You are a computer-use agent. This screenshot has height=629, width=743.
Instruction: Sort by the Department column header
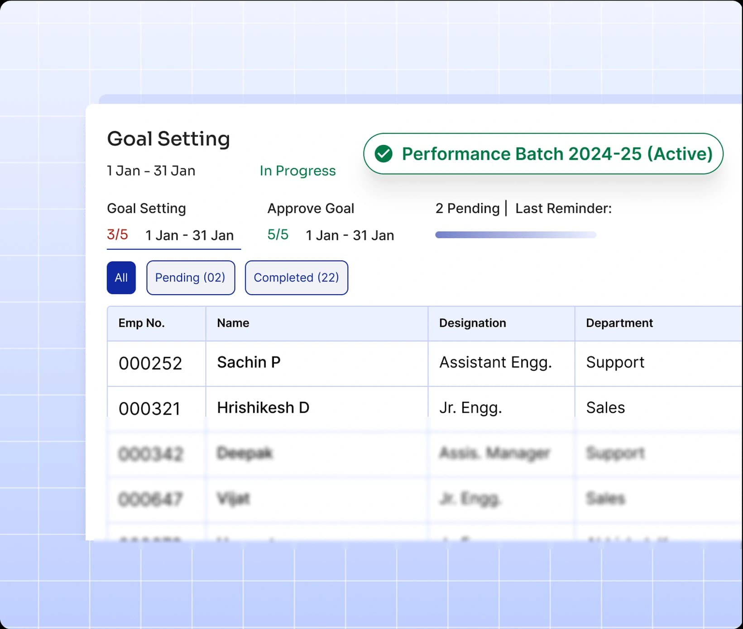click(619, 323)
